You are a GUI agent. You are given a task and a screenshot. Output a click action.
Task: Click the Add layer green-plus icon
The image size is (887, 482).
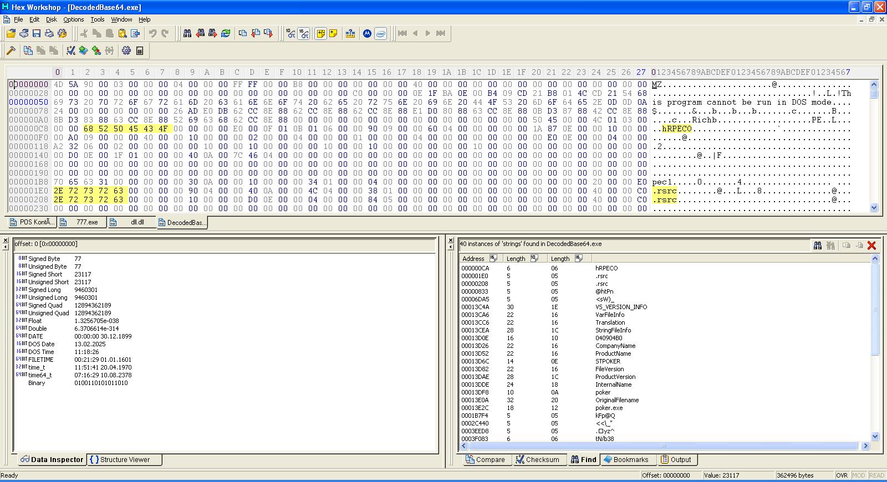click(x=84, y=50)
